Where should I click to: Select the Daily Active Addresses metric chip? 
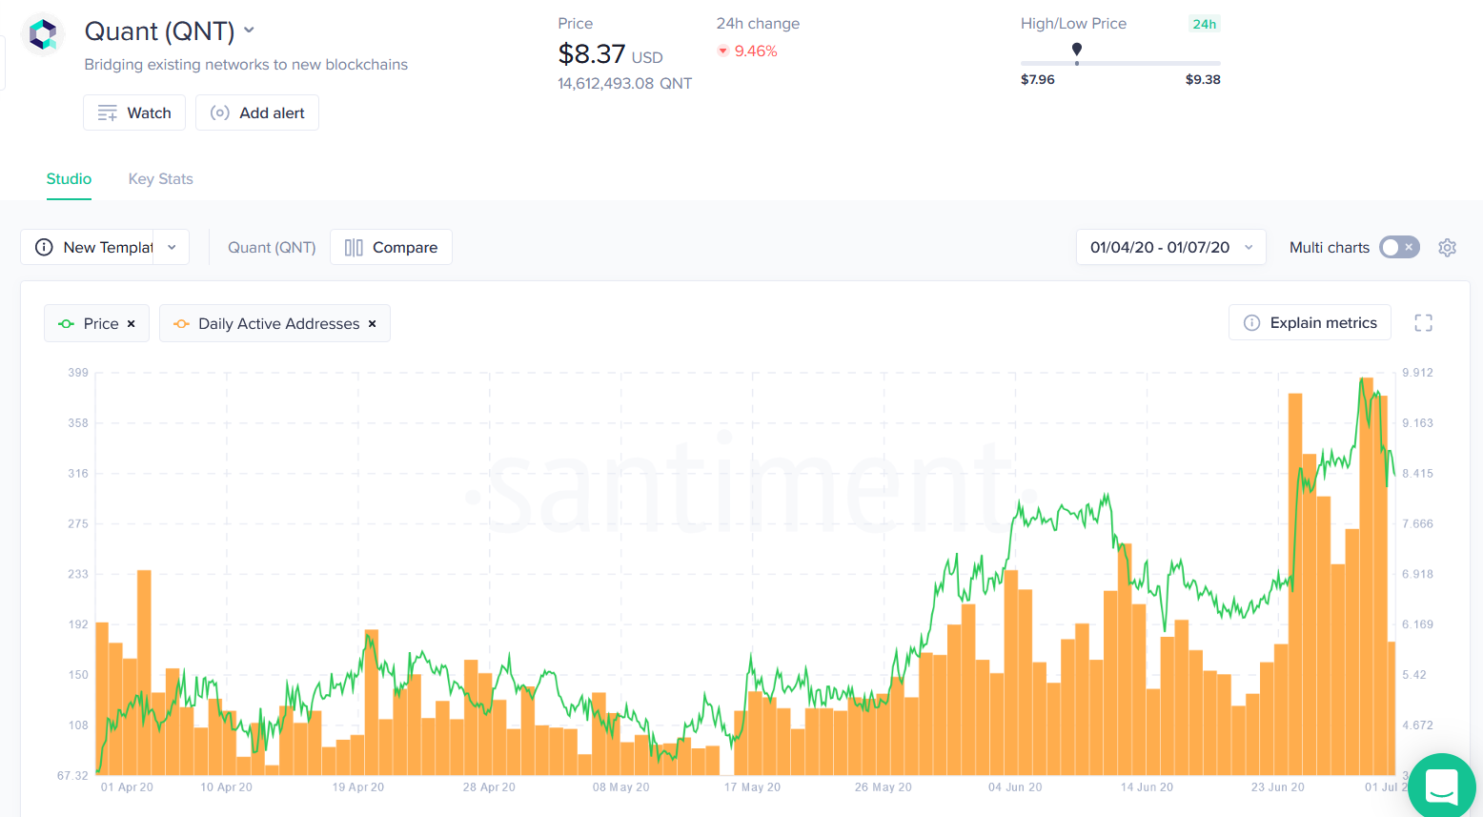pyautogui.click(x=274, y=323)
